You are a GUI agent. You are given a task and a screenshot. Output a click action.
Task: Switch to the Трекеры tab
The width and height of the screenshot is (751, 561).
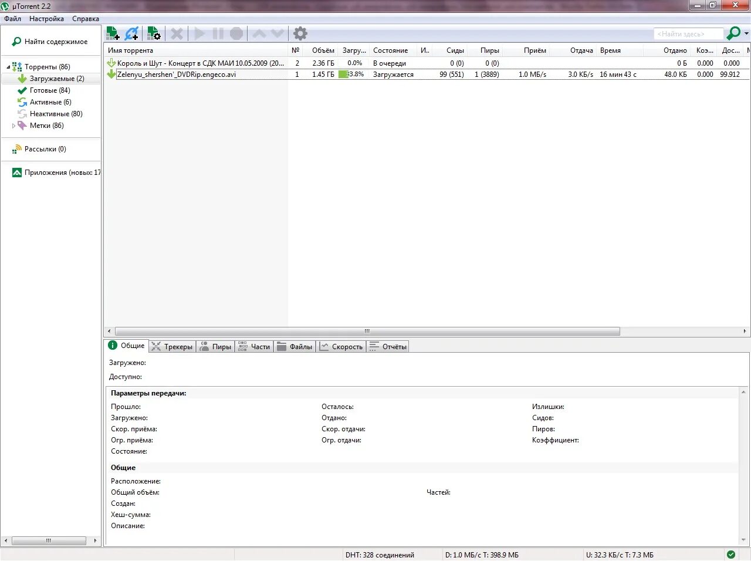(x=172, y=347)
